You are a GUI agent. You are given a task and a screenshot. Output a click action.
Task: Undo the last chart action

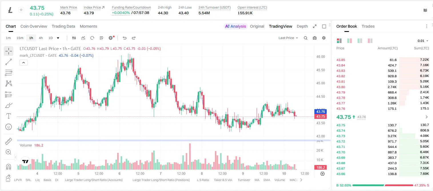click(124, 38)
